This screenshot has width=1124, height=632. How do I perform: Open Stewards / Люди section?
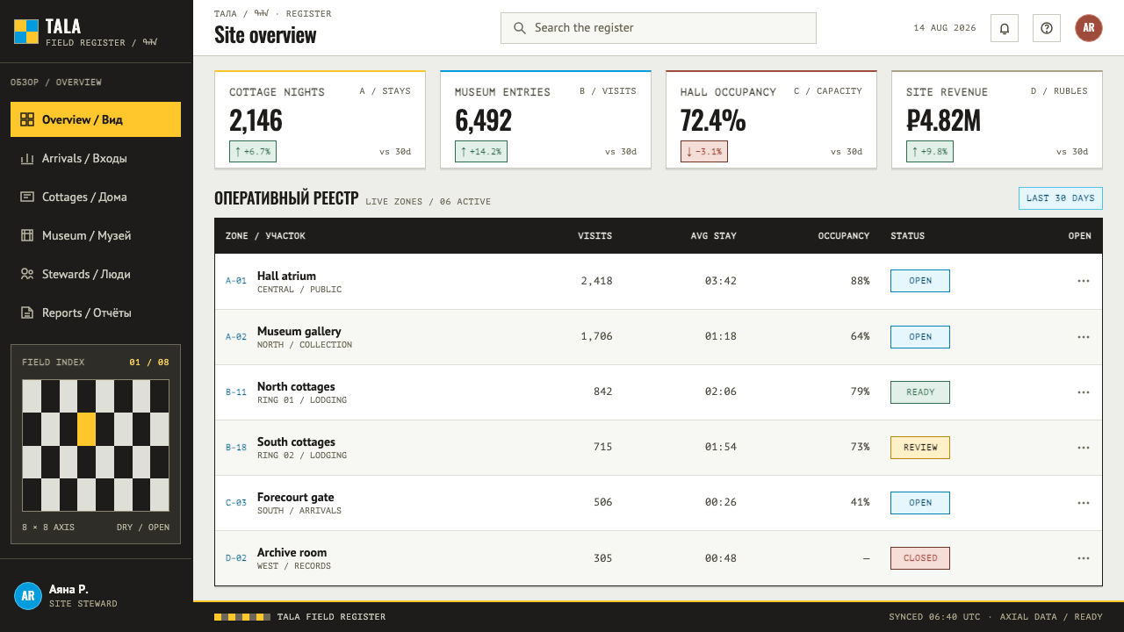96,274
